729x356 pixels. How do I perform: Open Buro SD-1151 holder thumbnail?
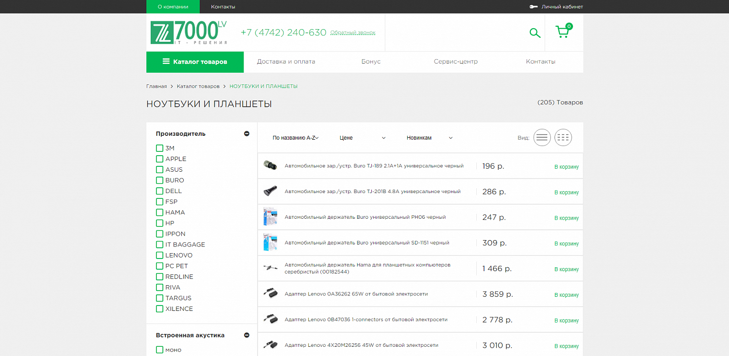point(270,243)
